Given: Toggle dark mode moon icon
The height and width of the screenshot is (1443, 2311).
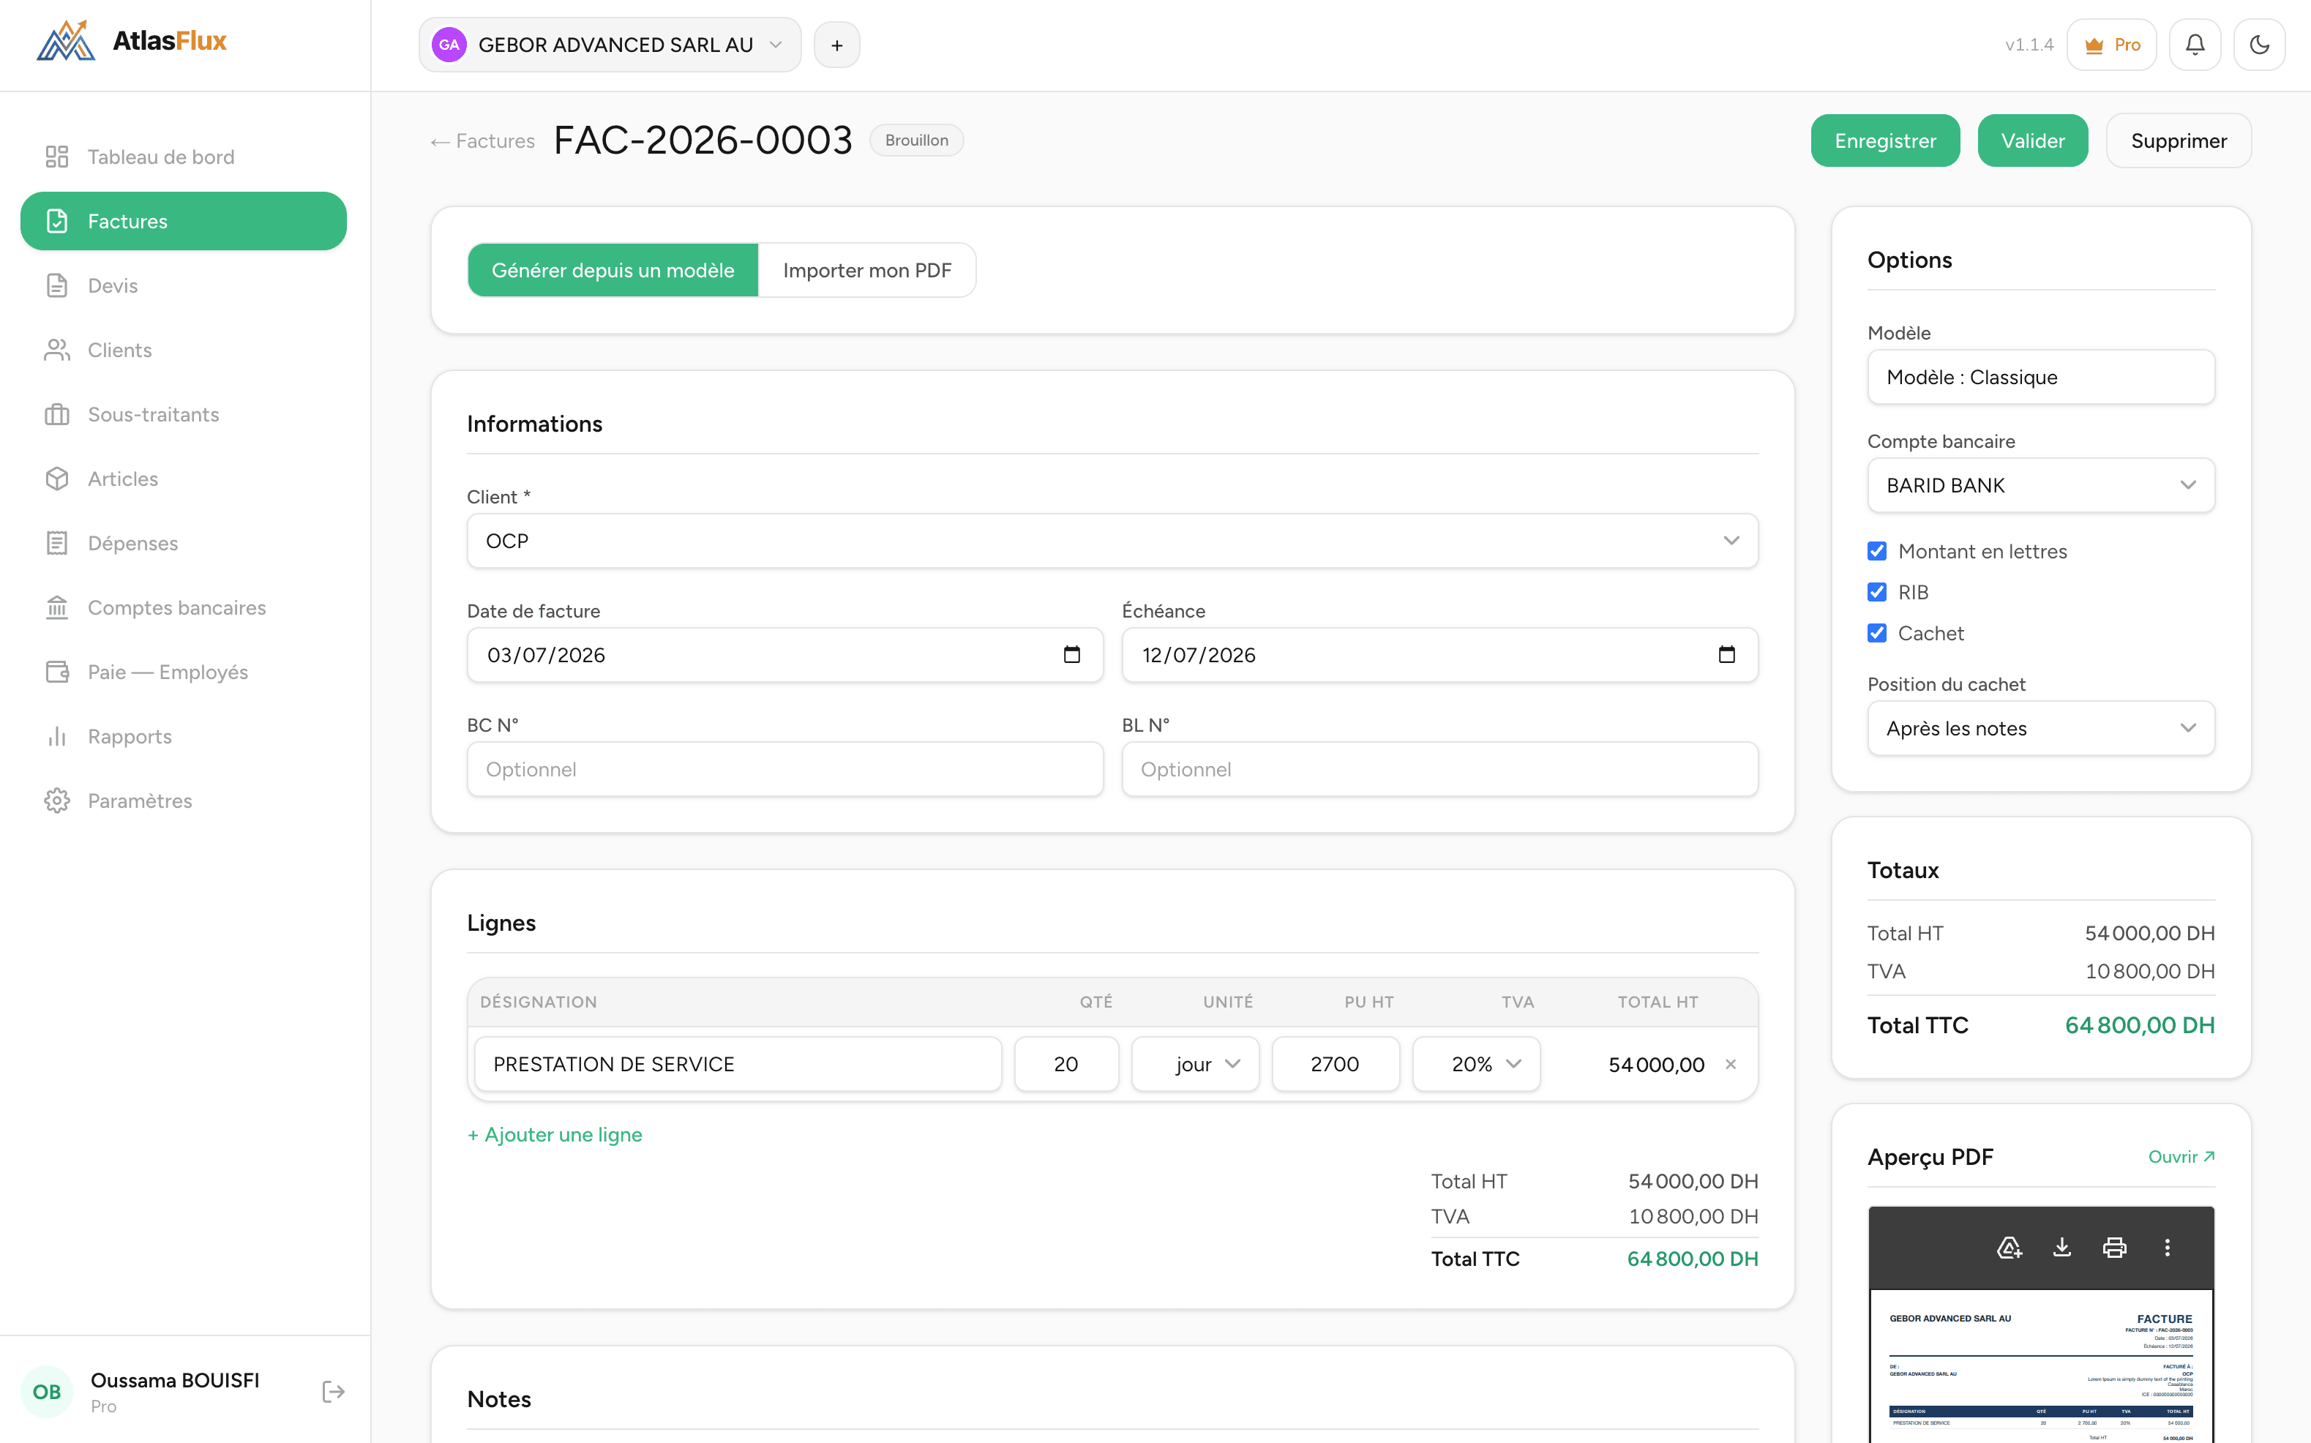Looking at the screenshot, I should 2258,45.
